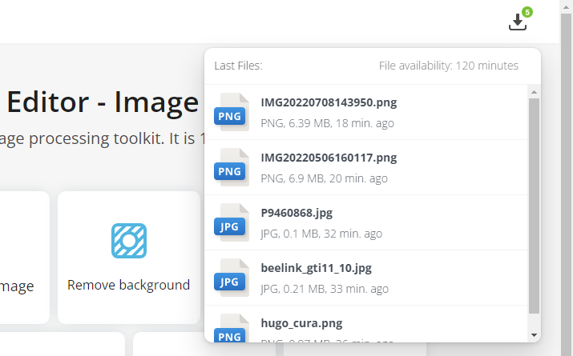Image resolution: width=573 pixels, height=356 pixels.
Task: Select the P9460868.jpg file entry
Action: tap(366, 222)
